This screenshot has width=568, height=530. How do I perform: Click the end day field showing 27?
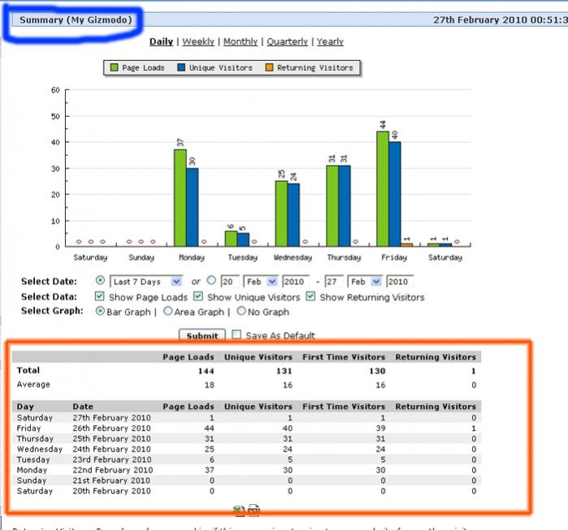pos(334,282)
